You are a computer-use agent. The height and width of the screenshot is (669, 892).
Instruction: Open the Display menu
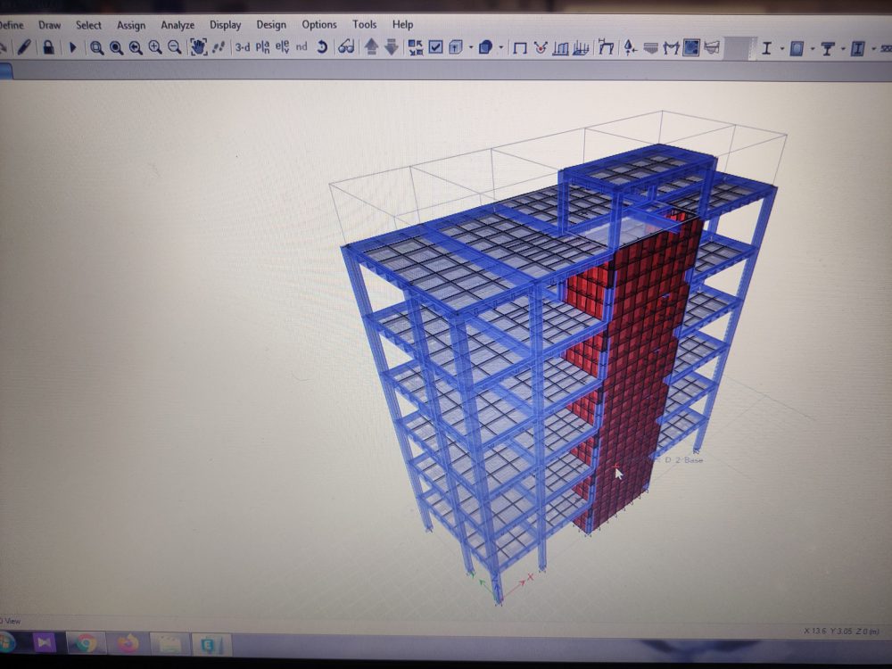[225, 25]
